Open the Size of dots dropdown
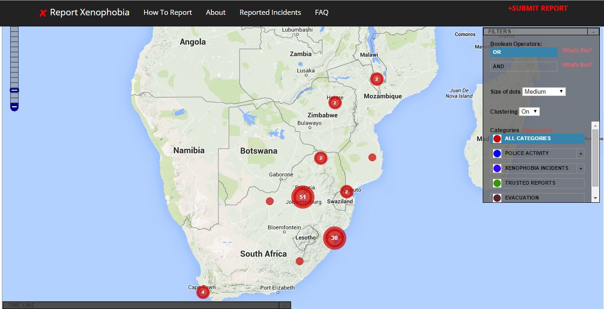This screenshot has height=309, width=604. pos(544,91)
